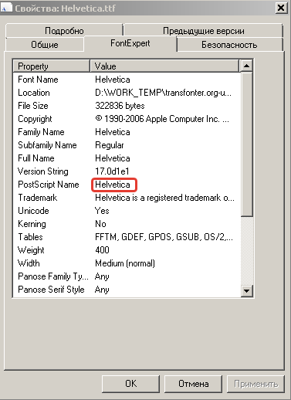291x400 pixels.
Task: Click the scroll up arrow of the property list
Action: click(246, 66)
